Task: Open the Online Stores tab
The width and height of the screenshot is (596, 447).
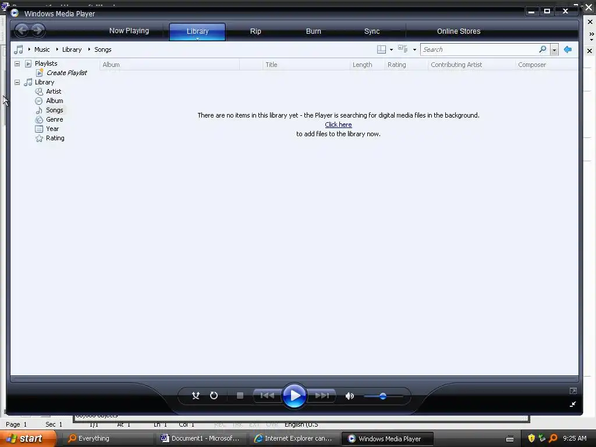Action: click(459, 31)
